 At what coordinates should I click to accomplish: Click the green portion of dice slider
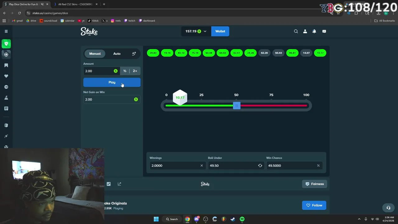[x=199, y=106]
